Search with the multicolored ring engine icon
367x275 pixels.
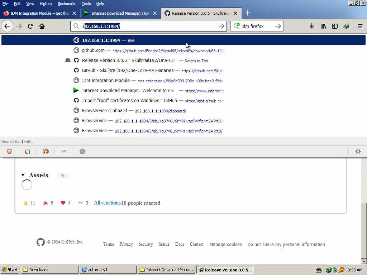tap(28, 151)
